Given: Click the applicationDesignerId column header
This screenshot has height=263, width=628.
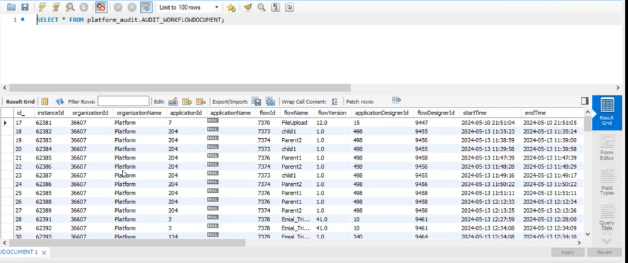Looking at the screenshot, I should coord(382,113).
